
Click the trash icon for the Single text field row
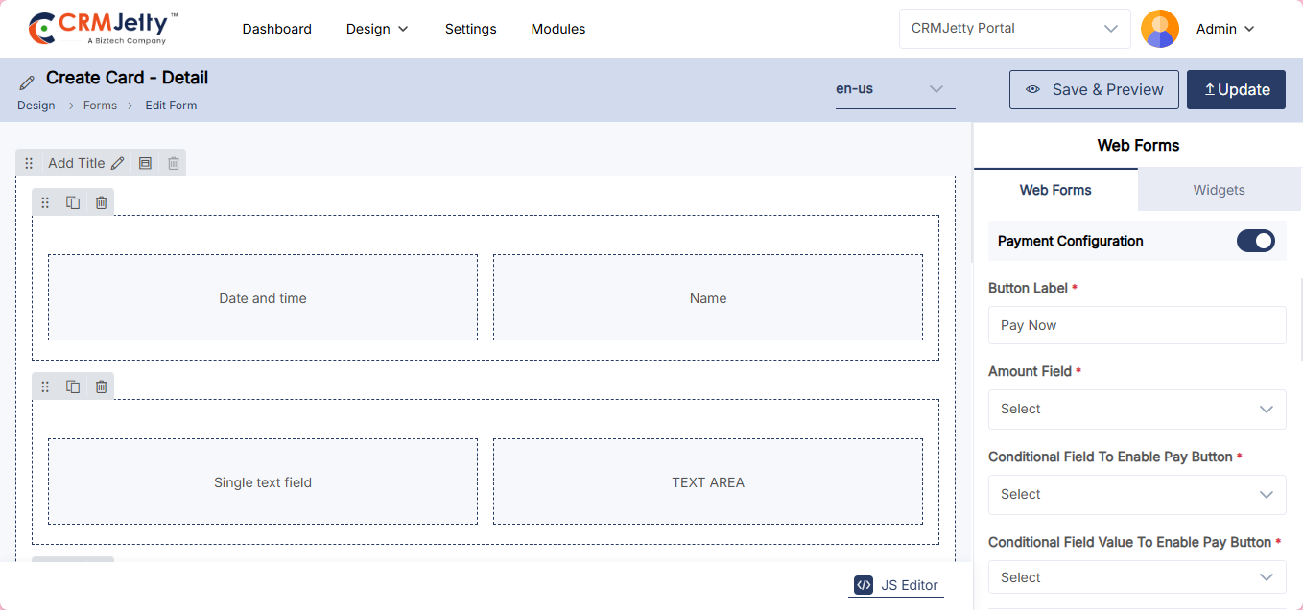click(101, 387)
